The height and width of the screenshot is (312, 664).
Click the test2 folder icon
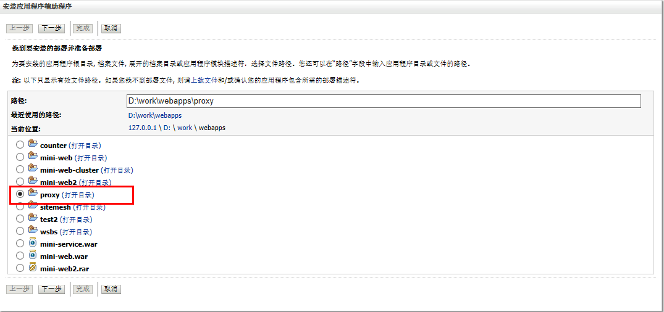pos(33,218)
